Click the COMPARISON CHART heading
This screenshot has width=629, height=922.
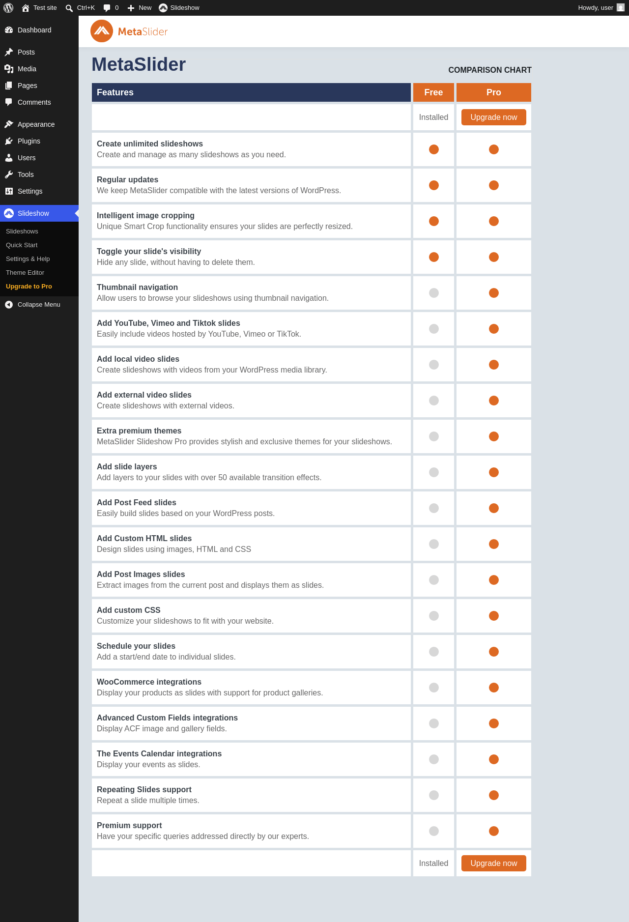(x=490, y=70)
